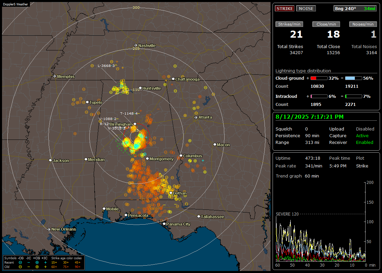Click the Peak rate value 341/min
Screen dimensions: 382x273
tap(314, 166)
